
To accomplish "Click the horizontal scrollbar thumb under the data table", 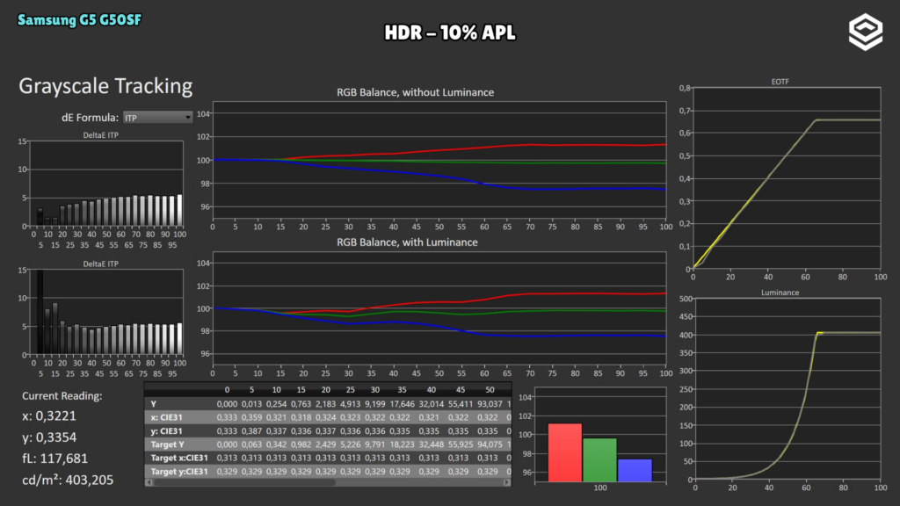I will pyautogui.click(x=244, y=482).
